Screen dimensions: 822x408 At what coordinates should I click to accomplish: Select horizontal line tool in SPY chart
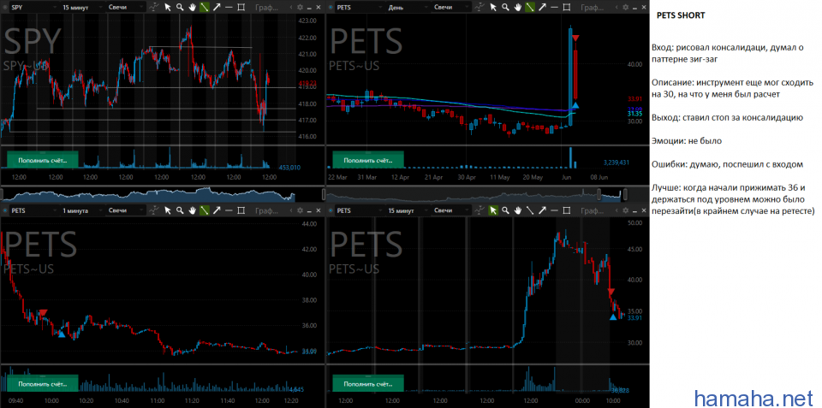pos(229,8)
